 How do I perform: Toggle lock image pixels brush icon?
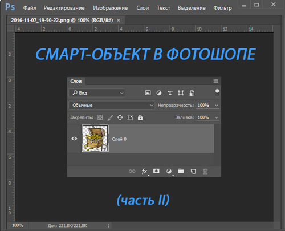tap(110, 117)
